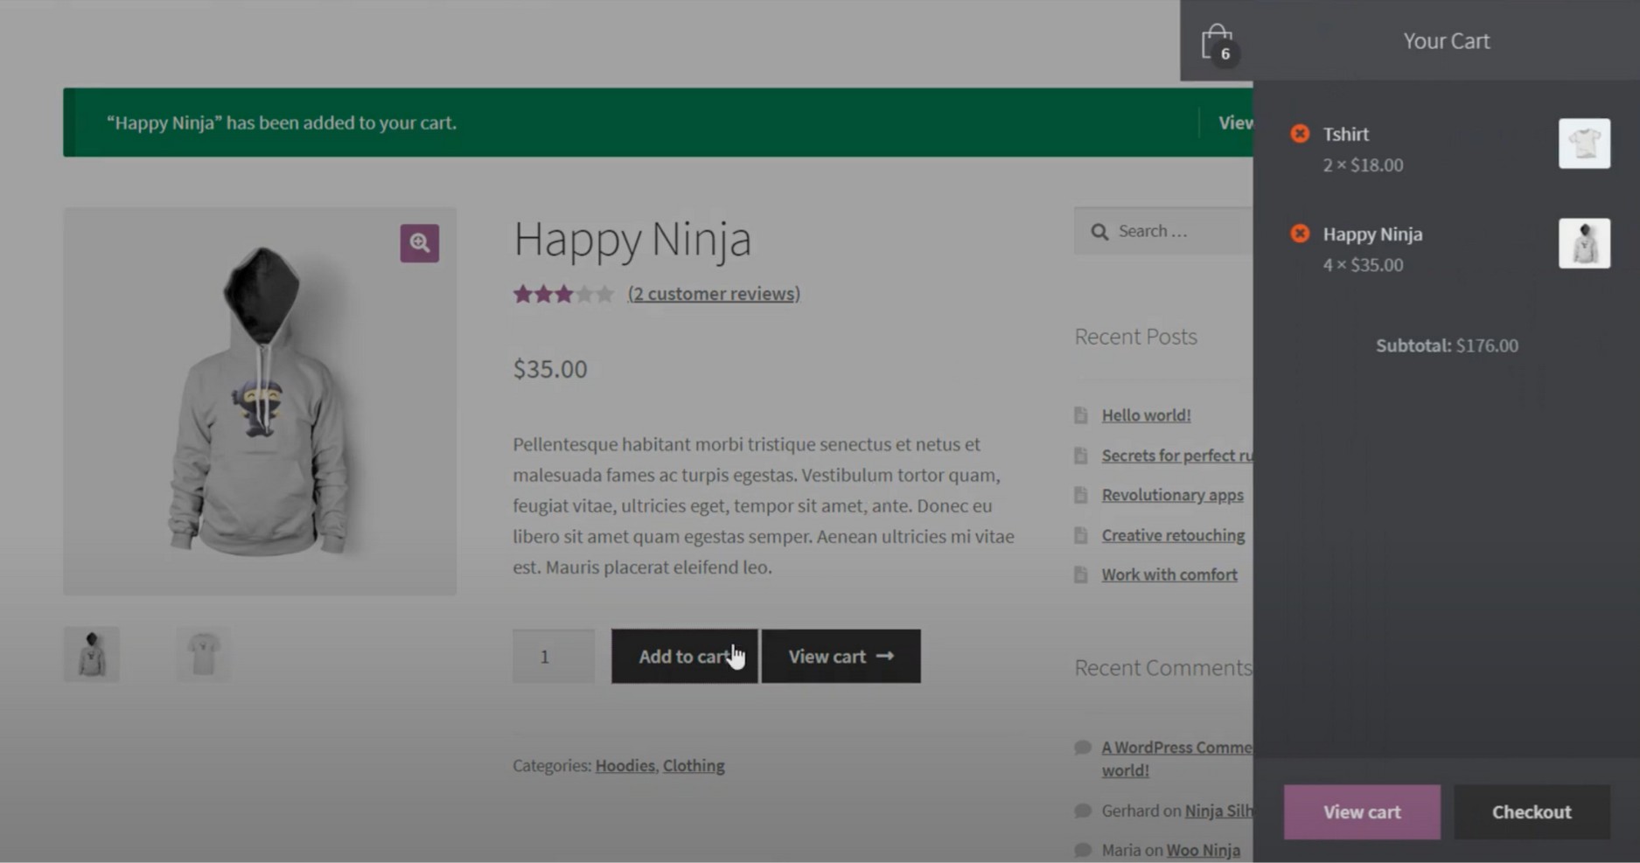Select the t-shirt gallery thumbnail
The width and height of the screenshot is (1640, 863).
203,654
